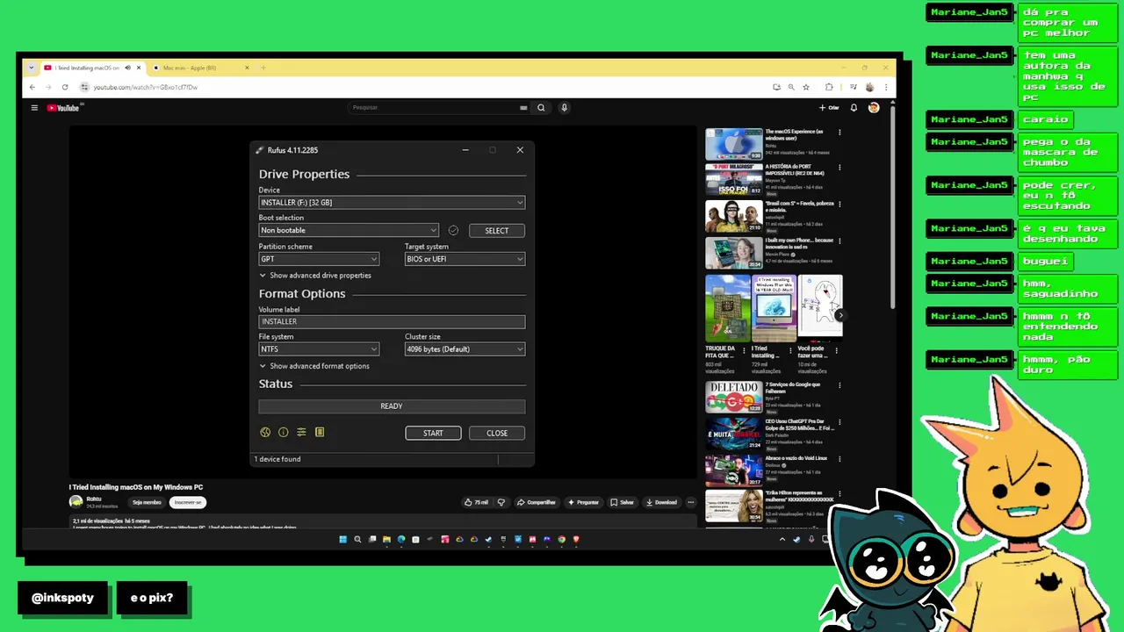Show next shorts with the arrow
Screen dimensions: 1124x632
coord(840,315)
